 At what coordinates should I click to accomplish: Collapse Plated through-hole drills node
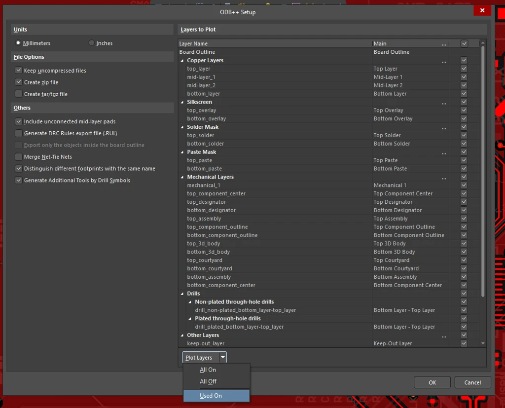[x=190, y=319]
